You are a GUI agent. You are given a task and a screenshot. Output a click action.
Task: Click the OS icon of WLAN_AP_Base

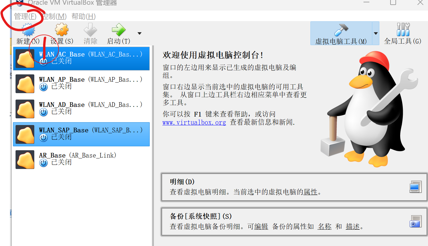point(25,84)
